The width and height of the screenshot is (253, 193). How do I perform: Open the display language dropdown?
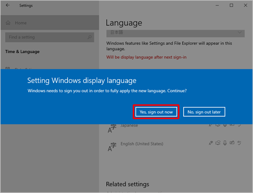(x=176, y=33)
